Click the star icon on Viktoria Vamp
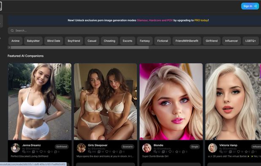 tap(246, 152)
